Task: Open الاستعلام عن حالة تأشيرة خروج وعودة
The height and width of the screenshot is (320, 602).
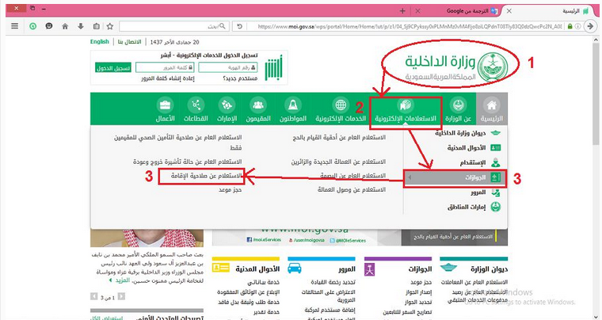Action: (188, 162)
